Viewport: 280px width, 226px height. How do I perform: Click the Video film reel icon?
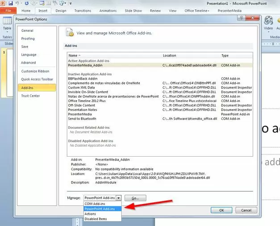[x=268, y=20]
